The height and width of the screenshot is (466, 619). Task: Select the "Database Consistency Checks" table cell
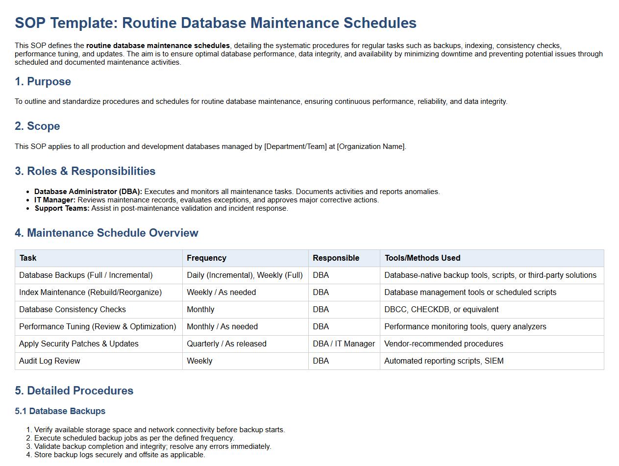[73, 309]
